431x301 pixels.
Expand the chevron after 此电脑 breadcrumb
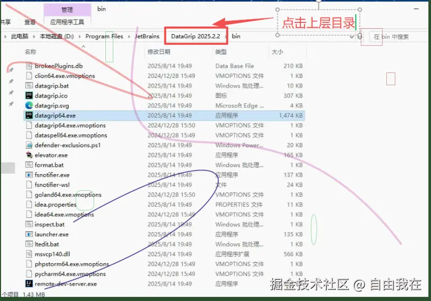(34, 36)
